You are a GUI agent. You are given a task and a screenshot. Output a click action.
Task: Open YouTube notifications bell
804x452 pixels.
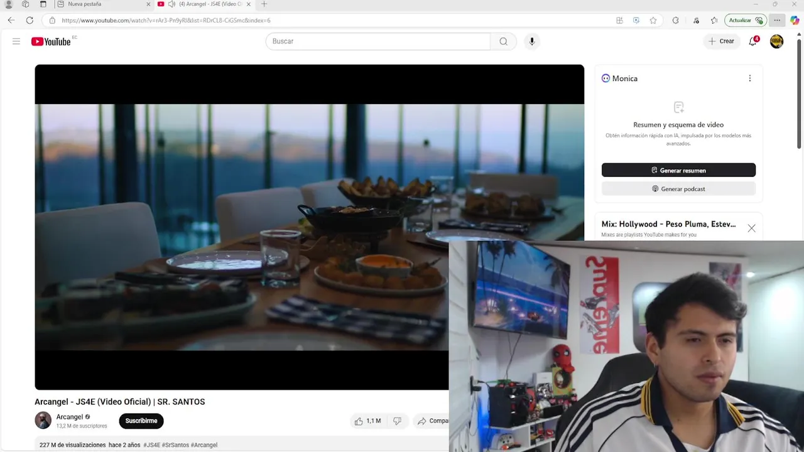tap(752, 41)
